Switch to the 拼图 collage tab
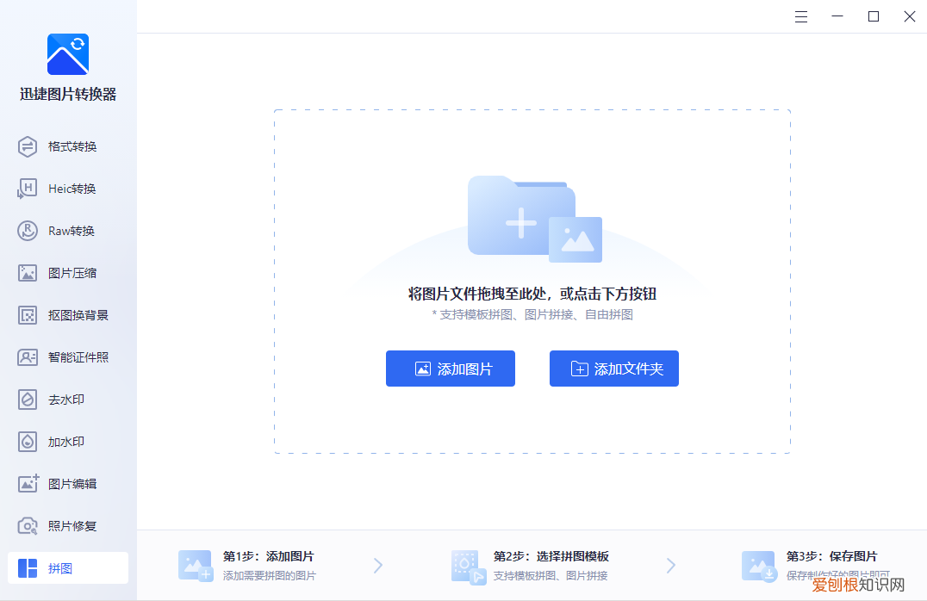Screen dimensions: 927x601 pos(68,568)
